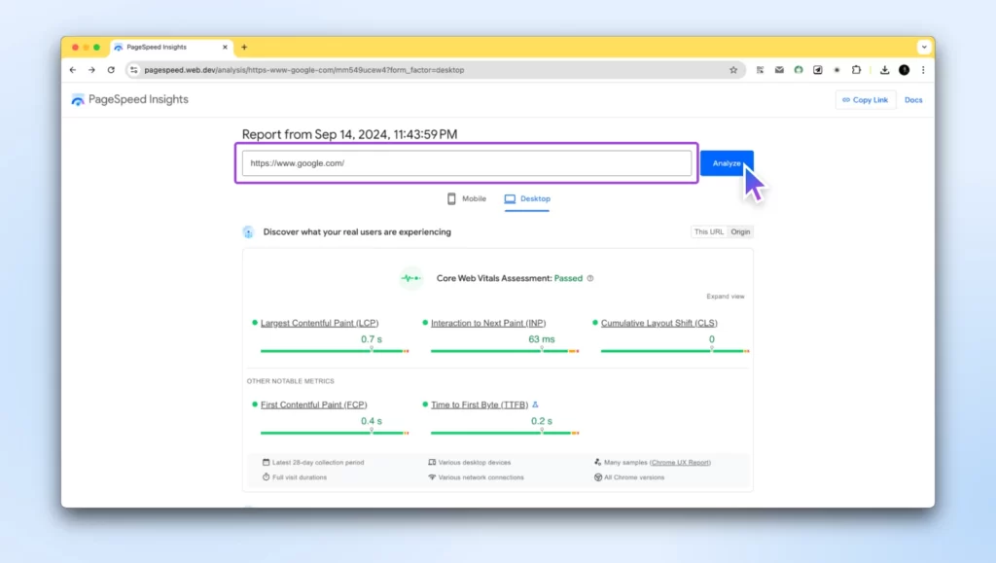Click the INP value '63 ms'
The image size is (996, 563).
[x=541, y=339]
